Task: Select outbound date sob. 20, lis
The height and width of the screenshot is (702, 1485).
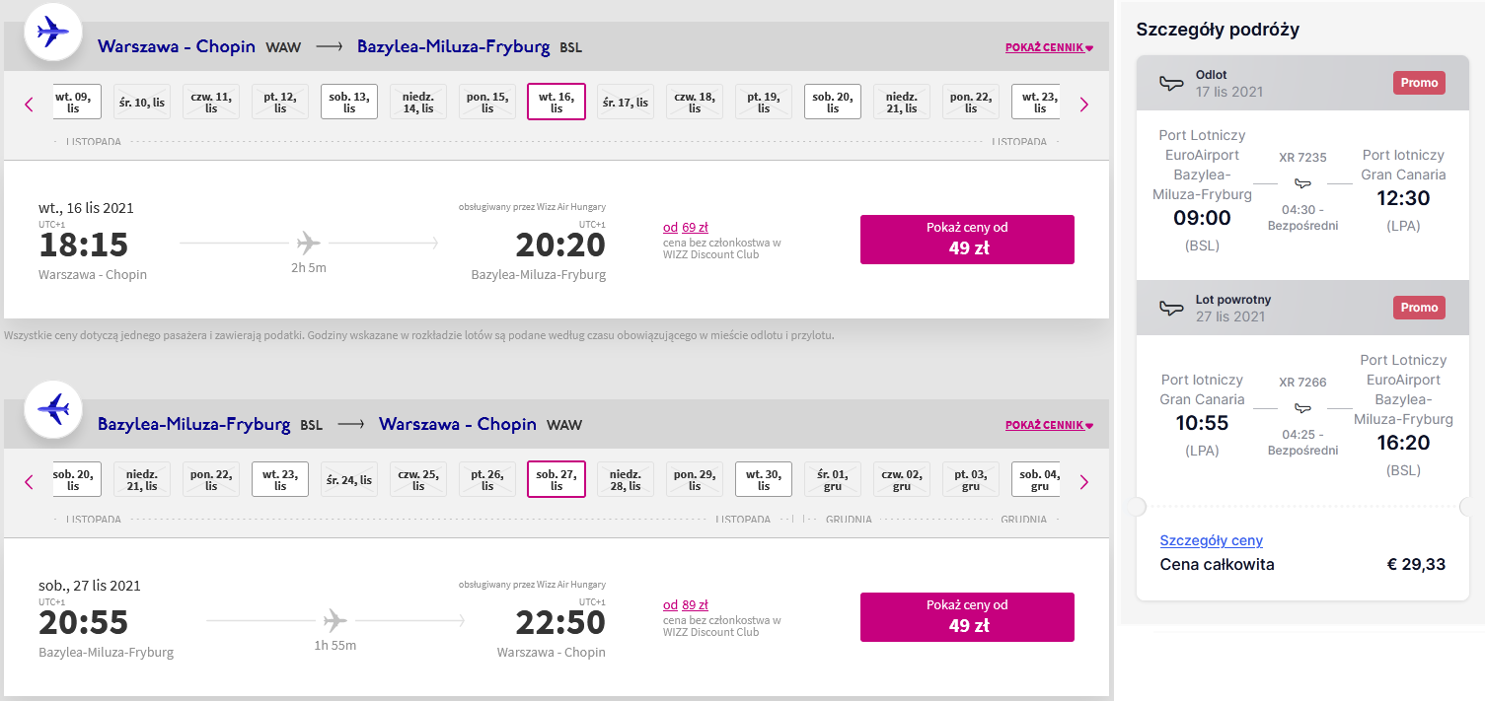Action: [833, 102]
